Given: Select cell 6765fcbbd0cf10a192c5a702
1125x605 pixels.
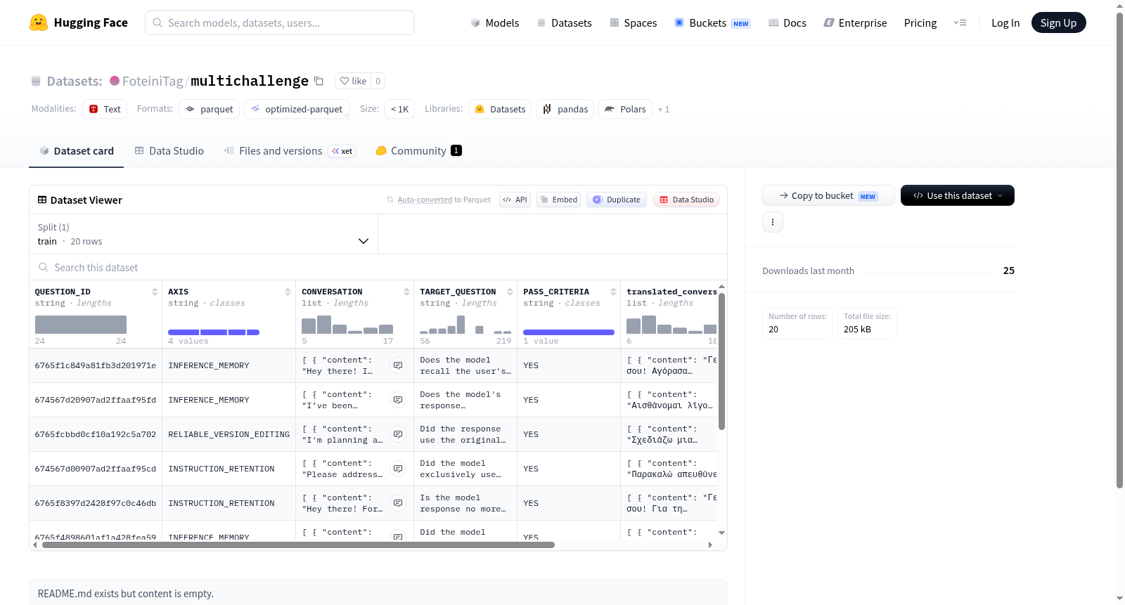Looking at the screenshot, I should pos(96,434).
